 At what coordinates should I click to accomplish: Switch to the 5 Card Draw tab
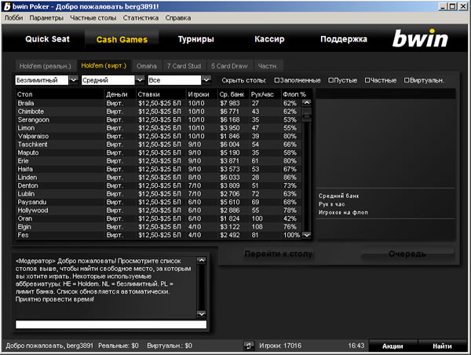[229, 66]
